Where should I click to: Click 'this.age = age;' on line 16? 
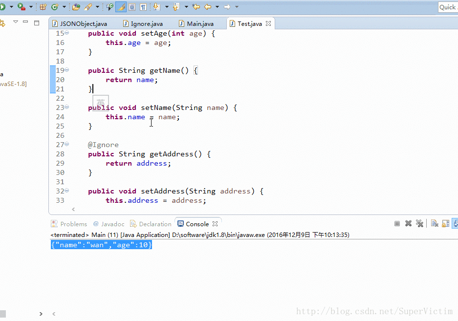click(138, 43)
